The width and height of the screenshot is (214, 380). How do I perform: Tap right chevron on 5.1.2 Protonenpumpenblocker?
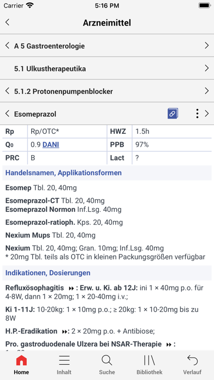[x=206, y=91]
